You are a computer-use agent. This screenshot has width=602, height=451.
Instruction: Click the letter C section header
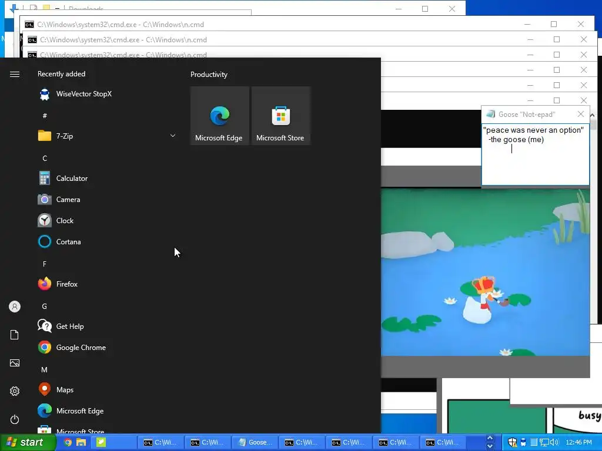coord(45,158)
